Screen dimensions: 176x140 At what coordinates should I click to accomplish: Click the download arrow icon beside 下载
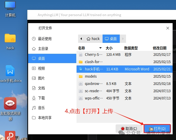tap(34, 98)
